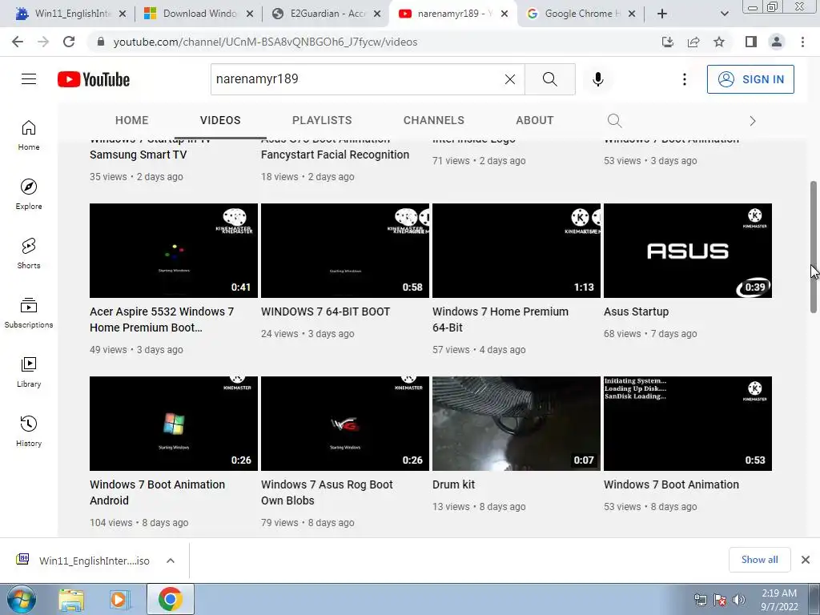Reload the page
Screen dimensions: 820x615
click(69, 42)
